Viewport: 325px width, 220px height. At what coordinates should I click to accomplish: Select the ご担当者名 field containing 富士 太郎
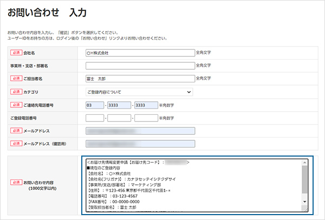[x=140, y=79]
